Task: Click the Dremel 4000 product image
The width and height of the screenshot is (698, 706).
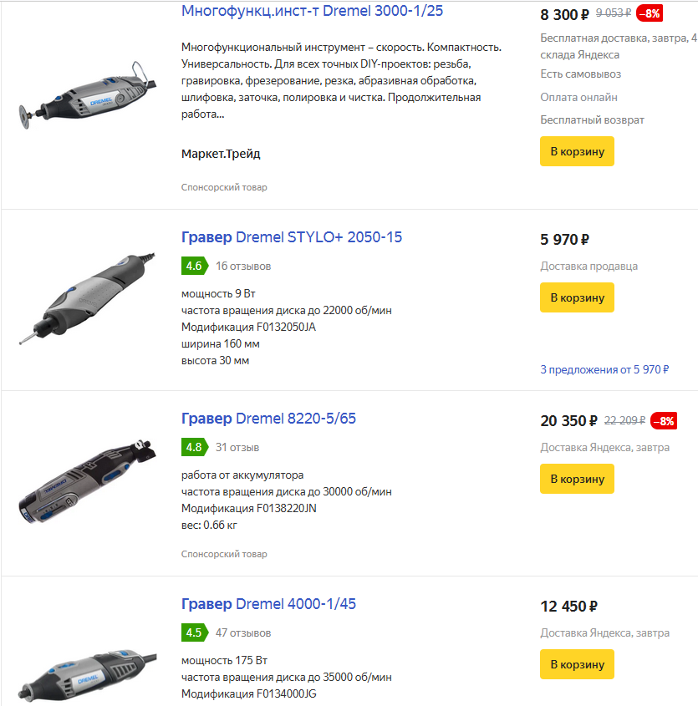Action: 88,675
